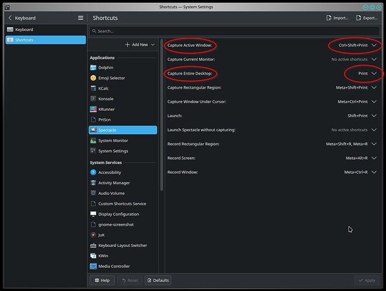Click the Meta+Ctrl+R shortcut text
Image resolution: width=386 pixels, height=291 pixels.
[x=356, y=172]
